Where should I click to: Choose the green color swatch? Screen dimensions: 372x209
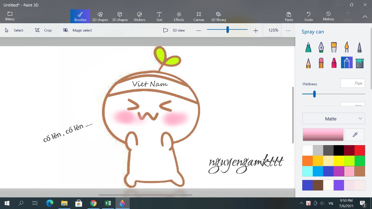coord(360,161)
